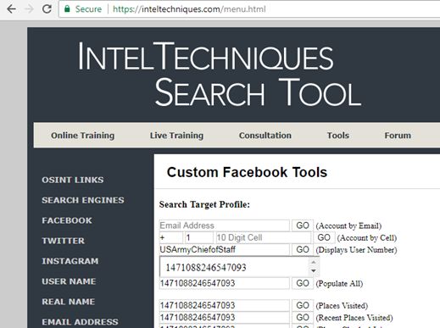Click the country code field containing 1
440x328 pixels.
coord(198,237)
